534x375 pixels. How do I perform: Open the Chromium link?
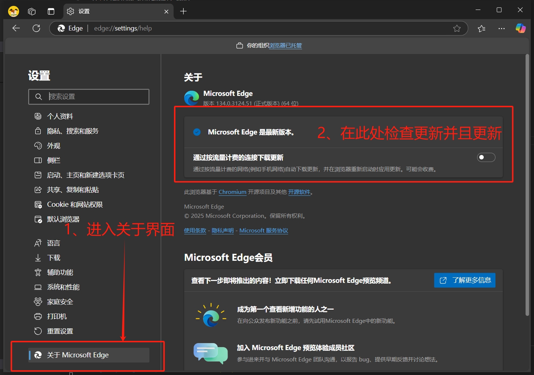click(232, 192)
